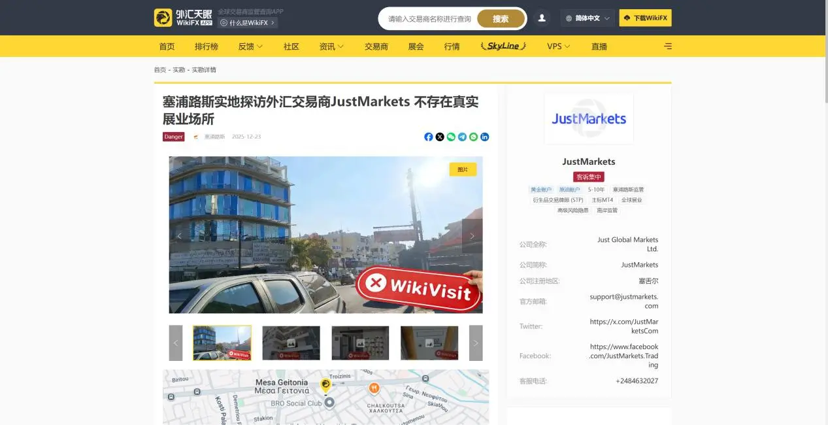Click the 首页 breadcrumb link
828x425 pixels.
[160, 70]
